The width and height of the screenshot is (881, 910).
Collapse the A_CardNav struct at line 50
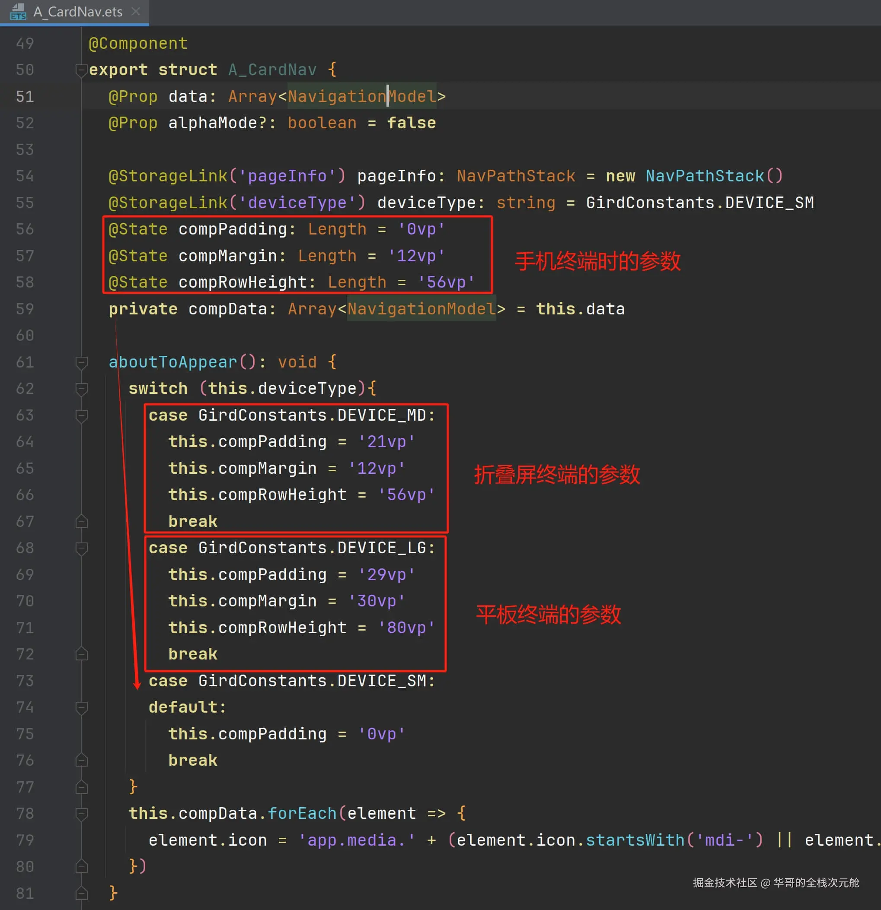coord(81,70)
